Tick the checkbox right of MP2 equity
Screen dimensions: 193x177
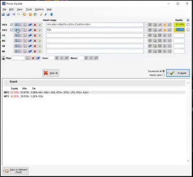188,24
